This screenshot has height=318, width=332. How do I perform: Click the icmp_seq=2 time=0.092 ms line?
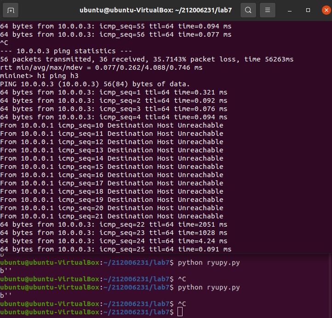coord(114,100)
